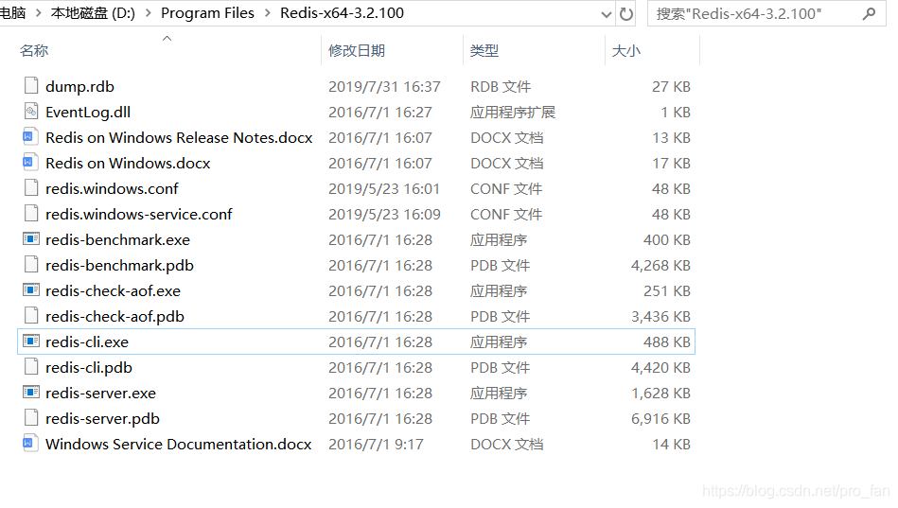Select Windows Service Documentation.docx file name
The height and width of the screenshot is (508, 898).
click(178, 444)
